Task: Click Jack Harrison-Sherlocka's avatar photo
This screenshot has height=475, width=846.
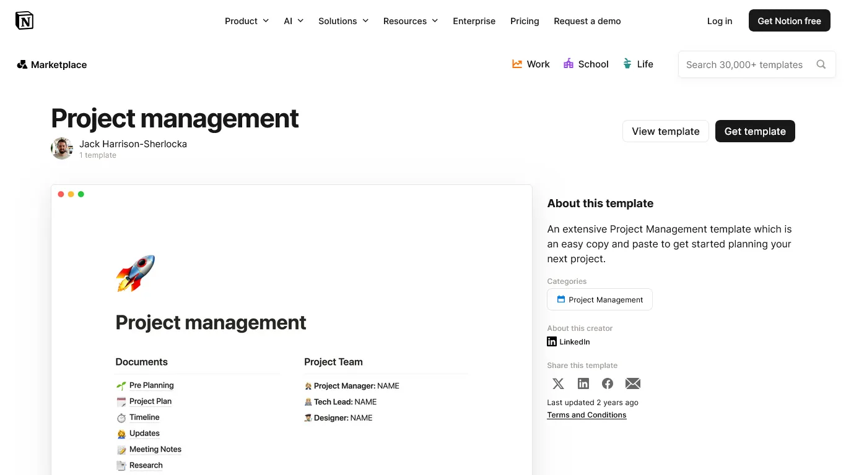Action: tap(62, 148)
